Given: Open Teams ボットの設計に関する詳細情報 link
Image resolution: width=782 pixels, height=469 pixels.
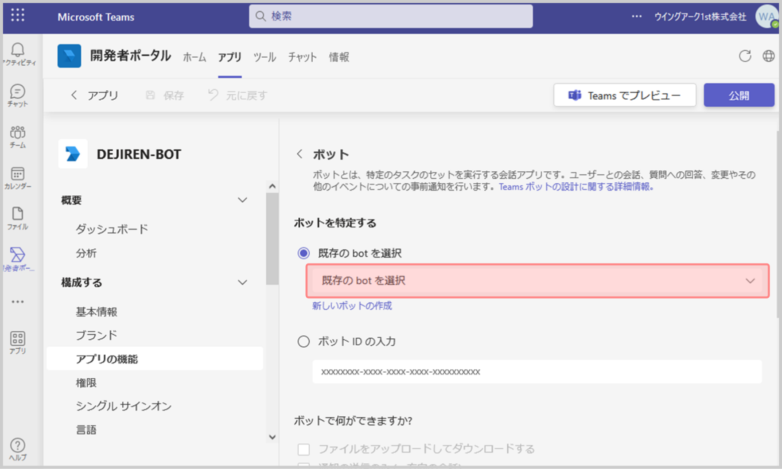Looking at the screenshot, I should click(576, 187).
